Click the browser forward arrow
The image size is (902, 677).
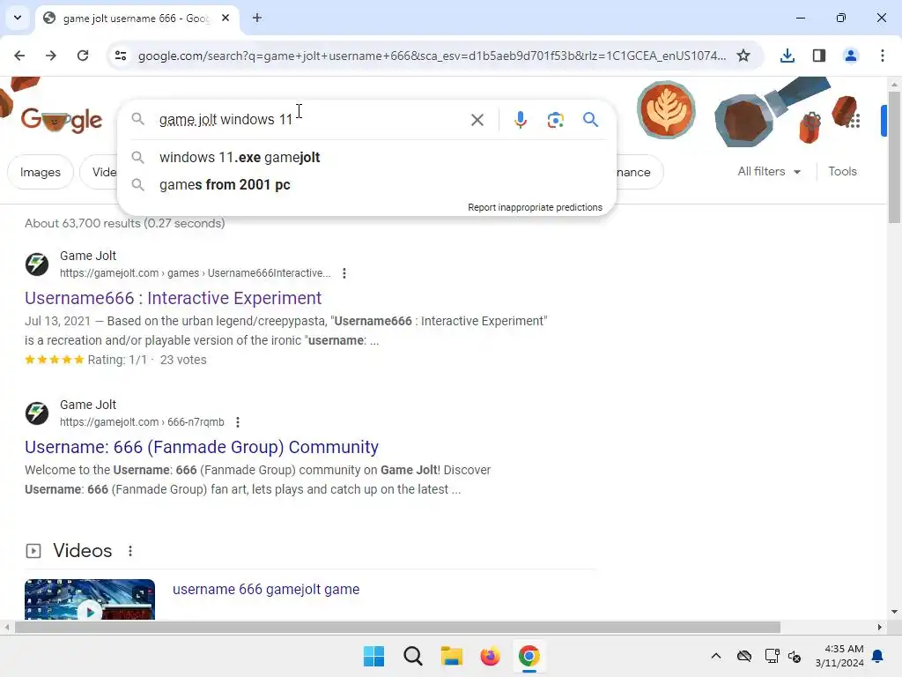[x=51, y=56]
